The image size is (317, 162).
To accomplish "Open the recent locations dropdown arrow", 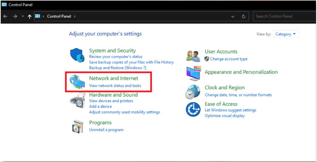I will [x=23, y=16].
